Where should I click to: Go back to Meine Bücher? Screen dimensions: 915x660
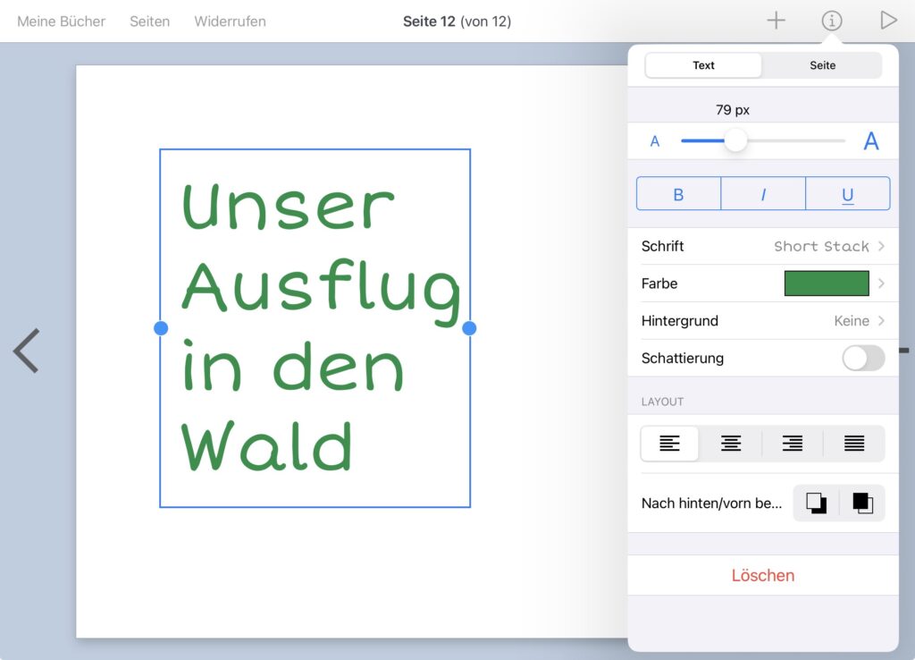(x=62, y=21)
